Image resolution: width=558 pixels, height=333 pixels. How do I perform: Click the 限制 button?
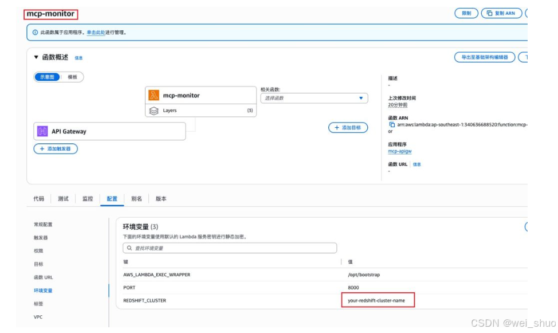(x=466, y=13)
